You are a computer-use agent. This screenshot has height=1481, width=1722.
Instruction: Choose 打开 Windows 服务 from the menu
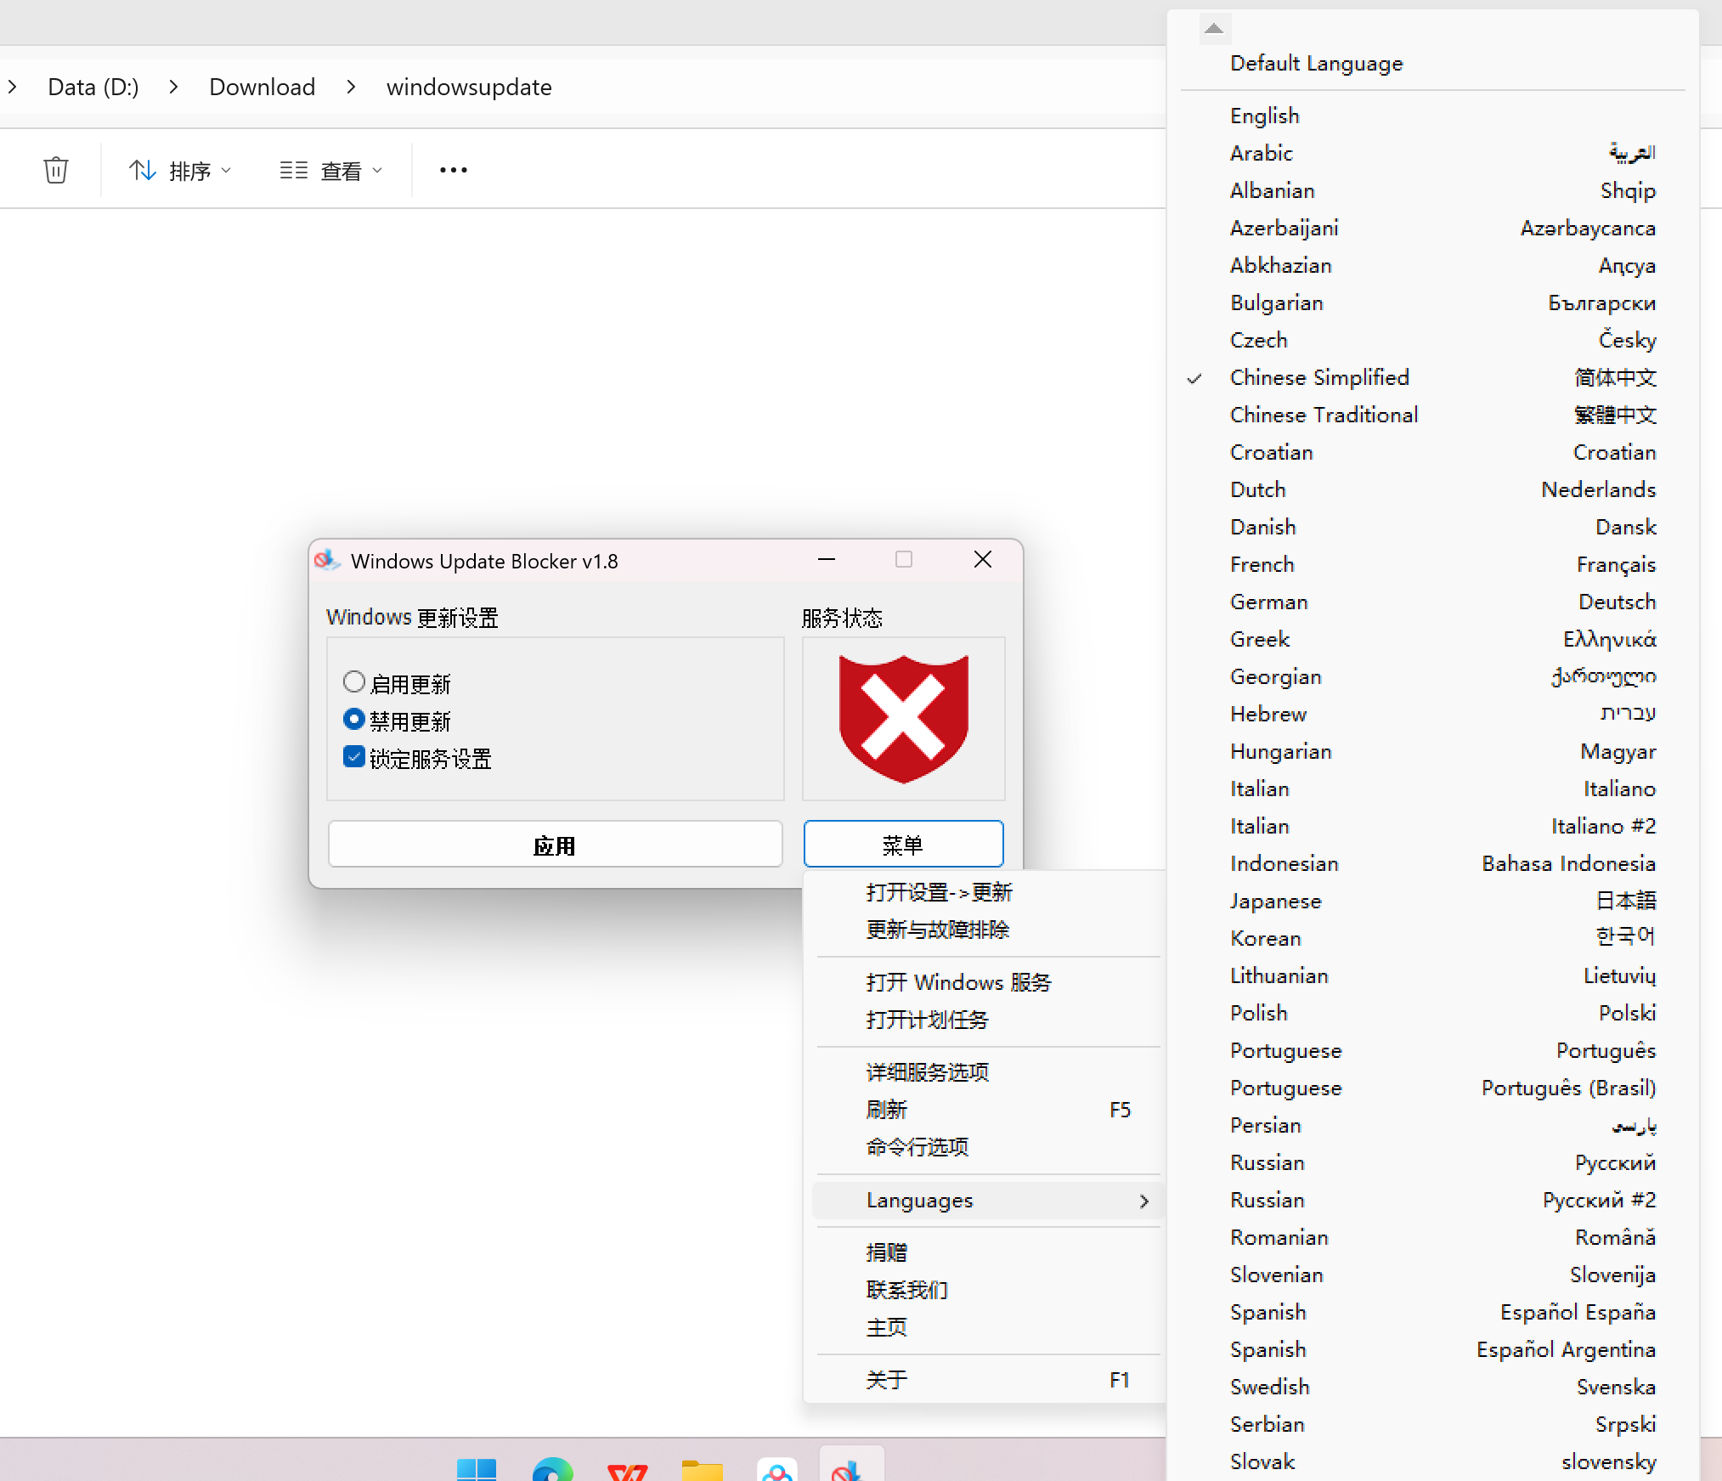[958, 981]
